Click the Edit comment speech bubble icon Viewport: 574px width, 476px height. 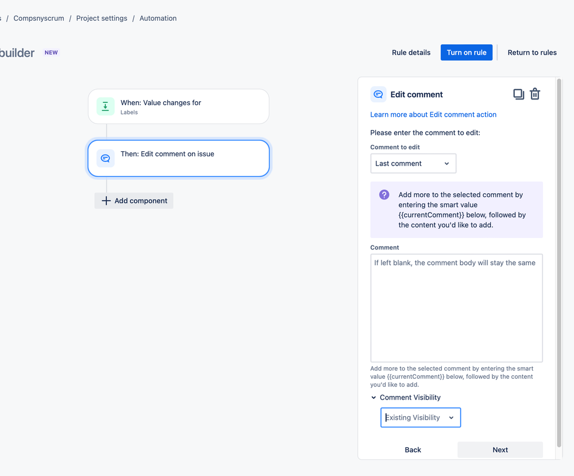378,94
